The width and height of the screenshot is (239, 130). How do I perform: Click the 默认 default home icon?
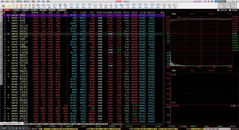tap(175, 6)
